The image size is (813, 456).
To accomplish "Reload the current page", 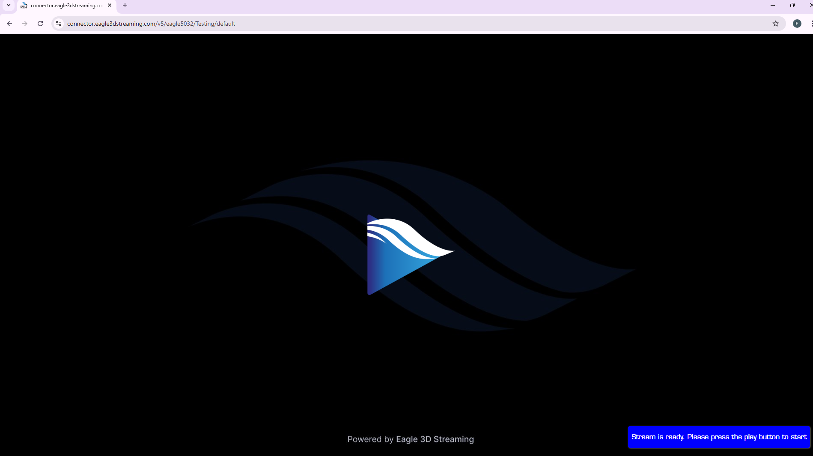I will click(40, 24).
